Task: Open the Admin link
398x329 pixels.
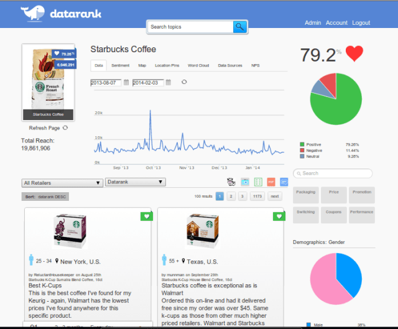Action: point(313,23)
